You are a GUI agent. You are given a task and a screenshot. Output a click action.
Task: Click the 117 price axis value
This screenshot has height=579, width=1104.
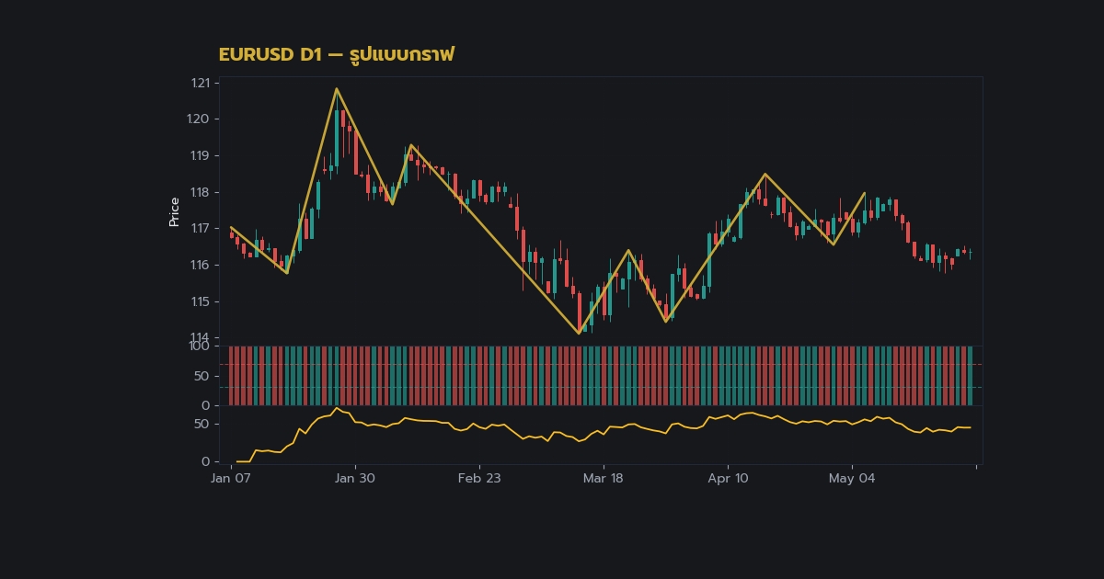[x=200, y=229]
